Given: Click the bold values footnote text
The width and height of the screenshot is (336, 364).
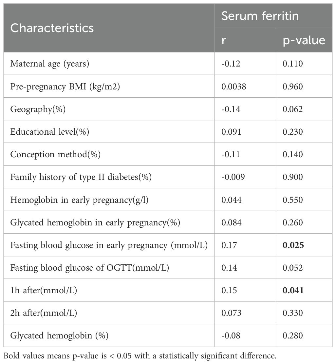Looking at the screenshot, I should pyautogui.click(x=139, y=355).
